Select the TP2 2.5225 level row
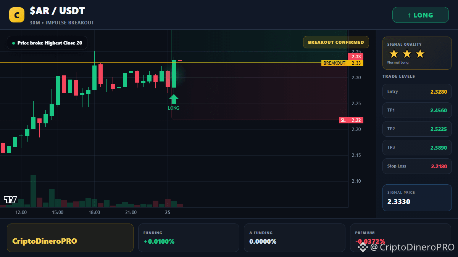Screen dimensions: 458x257 click(x=417, y=129)
